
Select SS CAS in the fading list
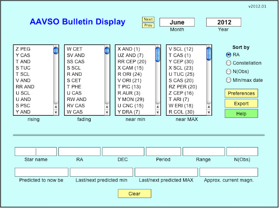pyautogui.click(x=75, y=61)
